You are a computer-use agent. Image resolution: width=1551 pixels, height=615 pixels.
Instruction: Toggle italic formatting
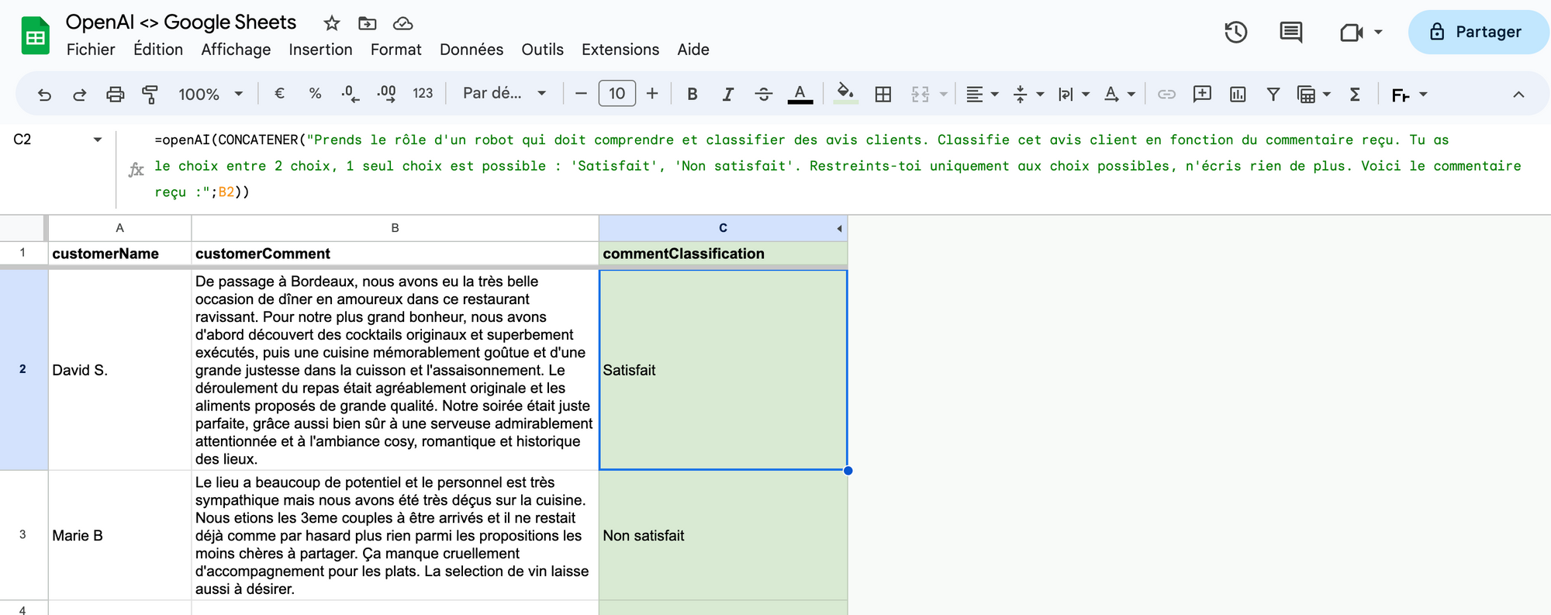727,95
